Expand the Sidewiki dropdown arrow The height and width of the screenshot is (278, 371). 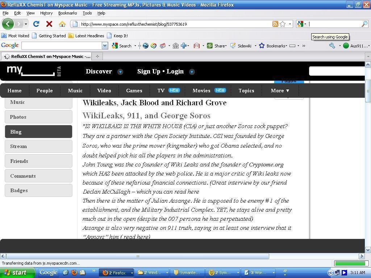pyautogui.click(x=255, y=46)
